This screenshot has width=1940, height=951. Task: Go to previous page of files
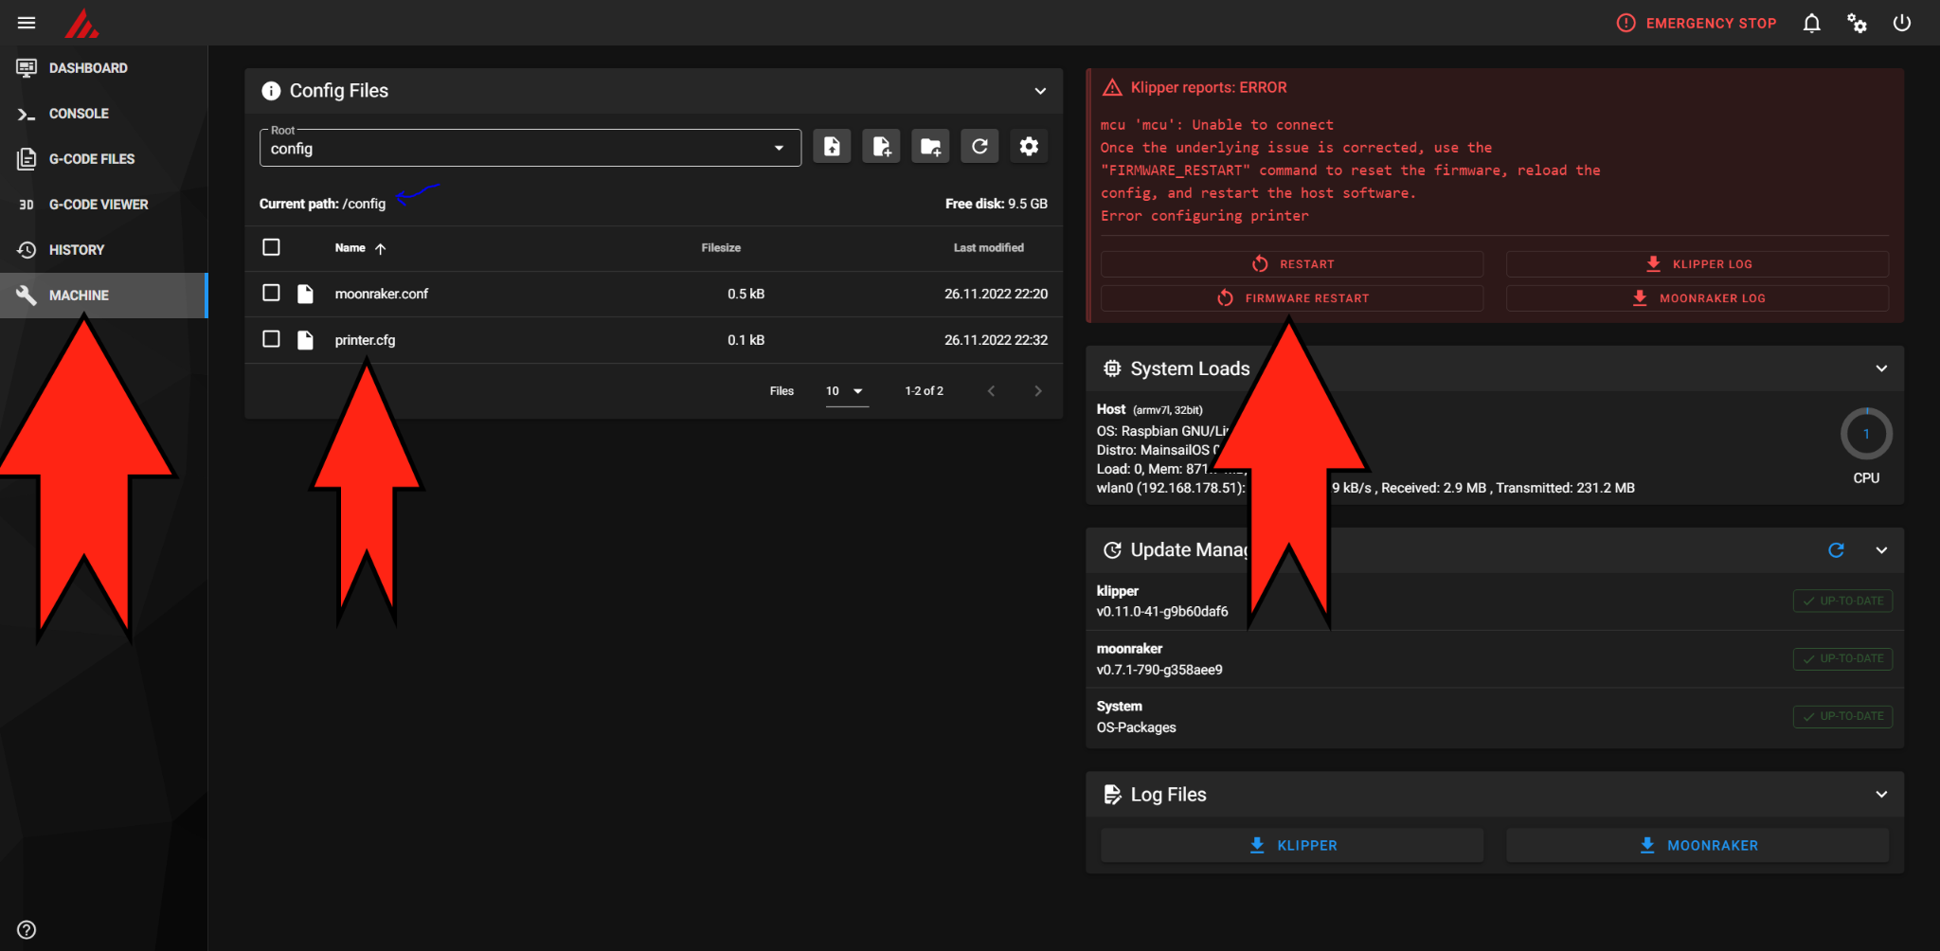click(x=991, y=391)
